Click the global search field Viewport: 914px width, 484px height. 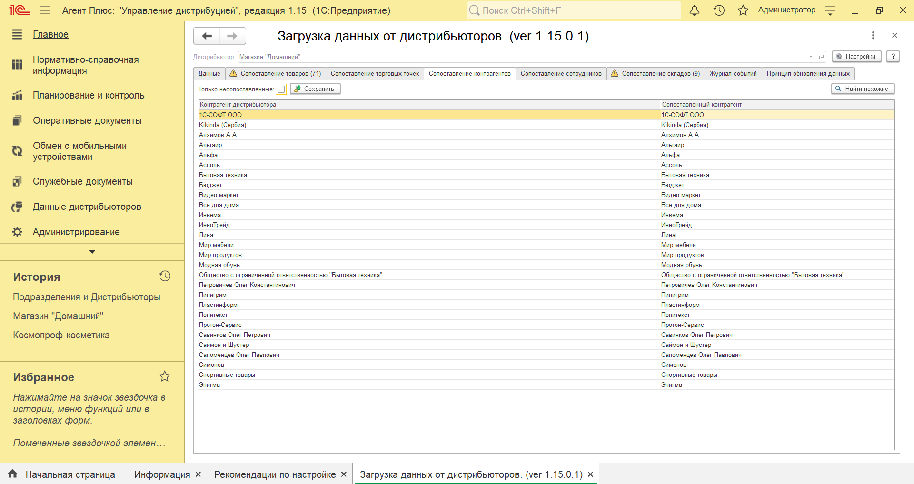574,10
